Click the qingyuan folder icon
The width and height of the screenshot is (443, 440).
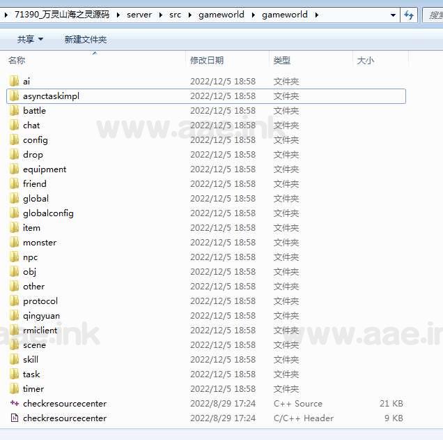tap(14, 316)
